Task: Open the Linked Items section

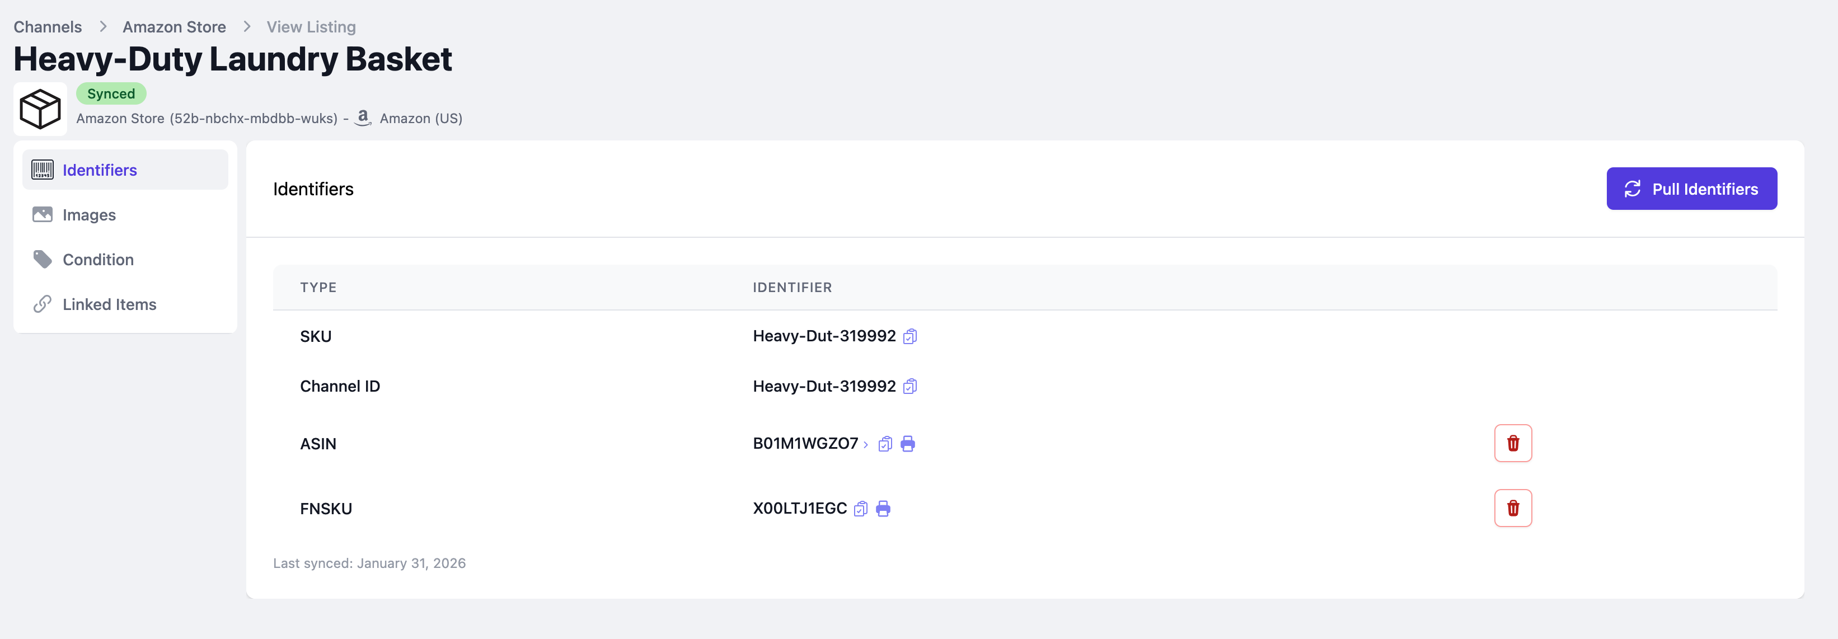Action: [109, 304]
